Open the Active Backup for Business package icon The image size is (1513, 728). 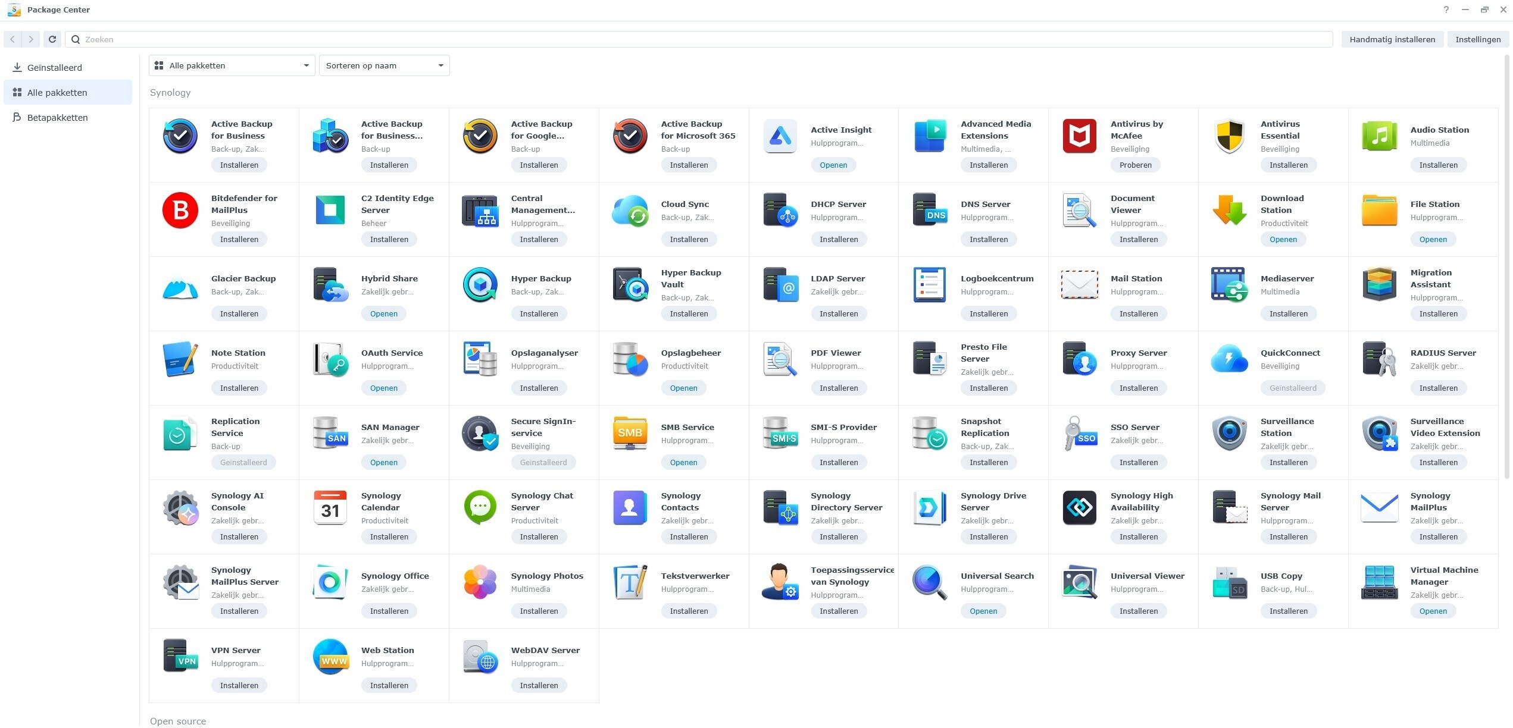180,136
